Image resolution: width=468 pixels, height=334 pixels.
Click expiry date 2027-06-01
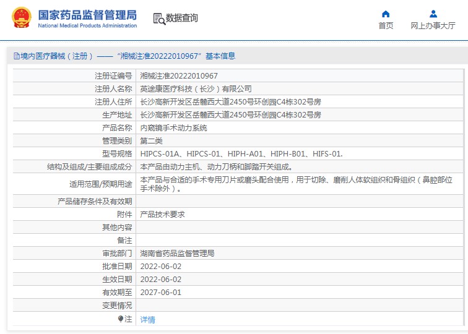160,292
